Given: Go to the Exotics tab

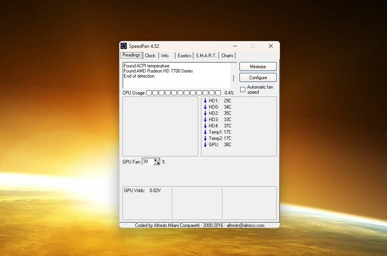Looking at the screenshot, I should point(184,56).
